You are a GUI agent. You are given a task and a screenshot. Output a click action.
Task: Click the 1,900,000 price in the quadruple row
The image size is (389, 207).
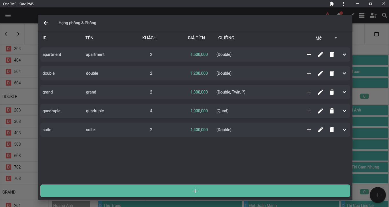(199, 111)
